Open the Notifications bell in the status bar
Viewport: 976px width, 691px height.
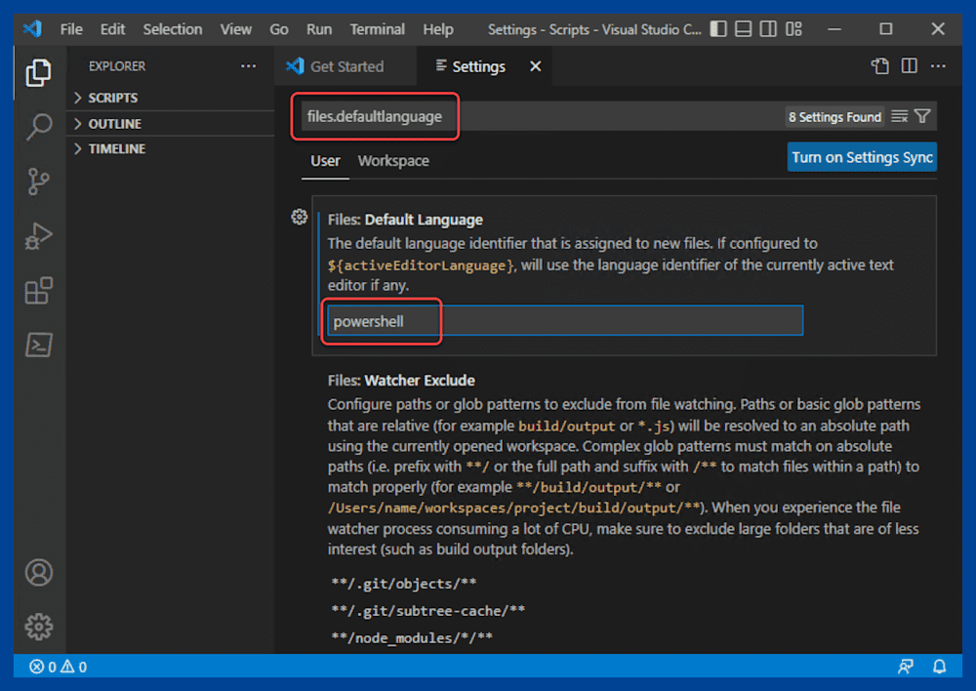coord(938,667)
